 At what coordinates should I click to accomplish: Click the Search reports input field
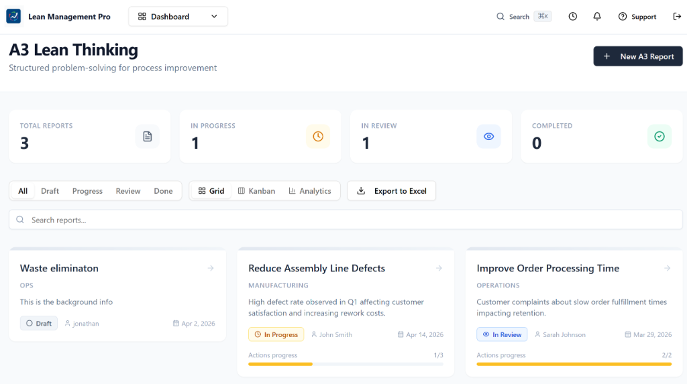[x=346, y=220]
